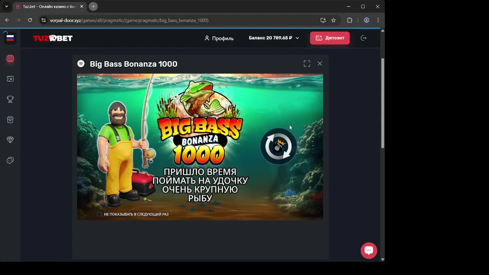
Task: Check 'Не показывать в следующий раз' checkbox
Action: tap(99, 214)
